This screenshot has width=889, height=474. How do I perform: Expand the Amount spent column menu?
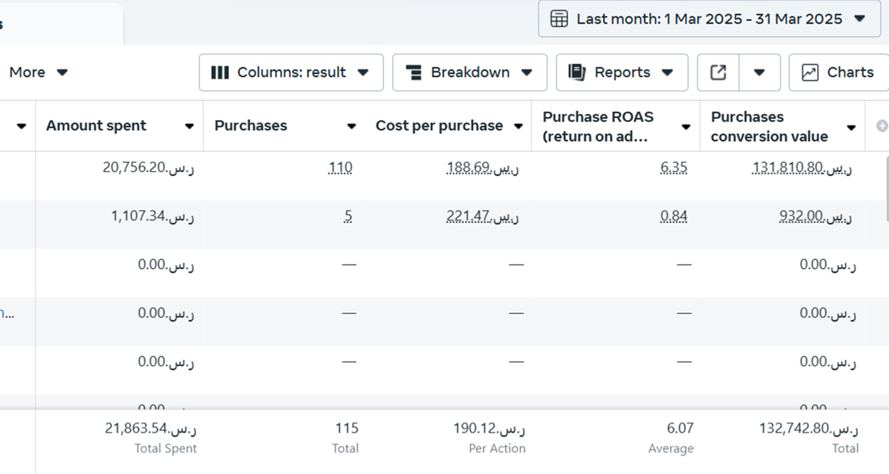189,126
